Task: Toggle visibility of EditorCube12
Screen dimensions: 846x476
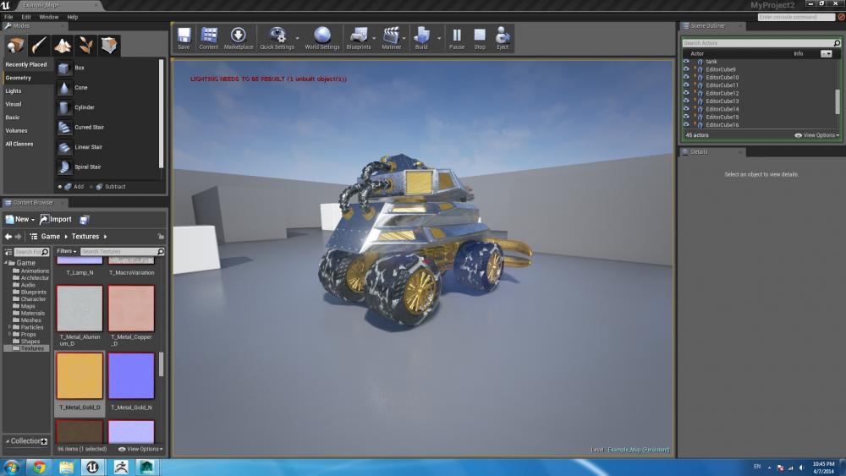Action: point(686,93)
